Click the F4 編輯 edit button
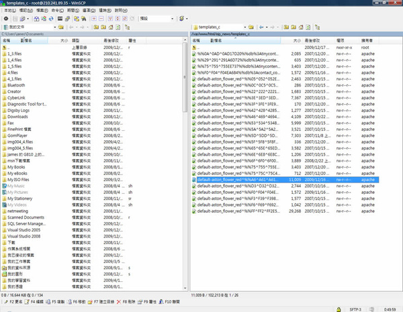The image size is (403, 312). 34,302
